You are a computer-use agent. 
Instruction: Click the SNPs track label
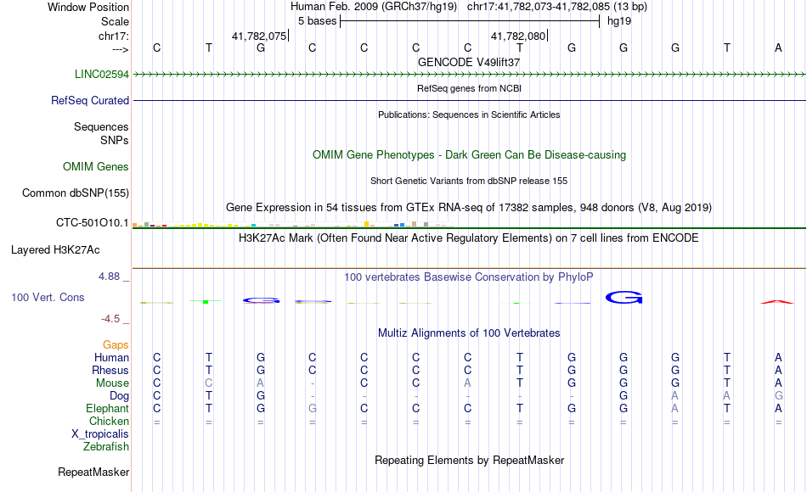click(x=115, y=140)
